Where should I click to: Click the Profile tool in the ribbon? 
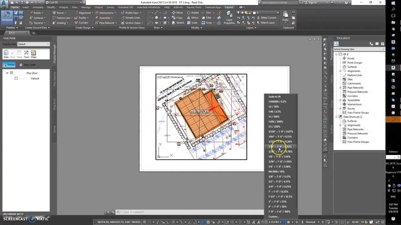[81, 18]
